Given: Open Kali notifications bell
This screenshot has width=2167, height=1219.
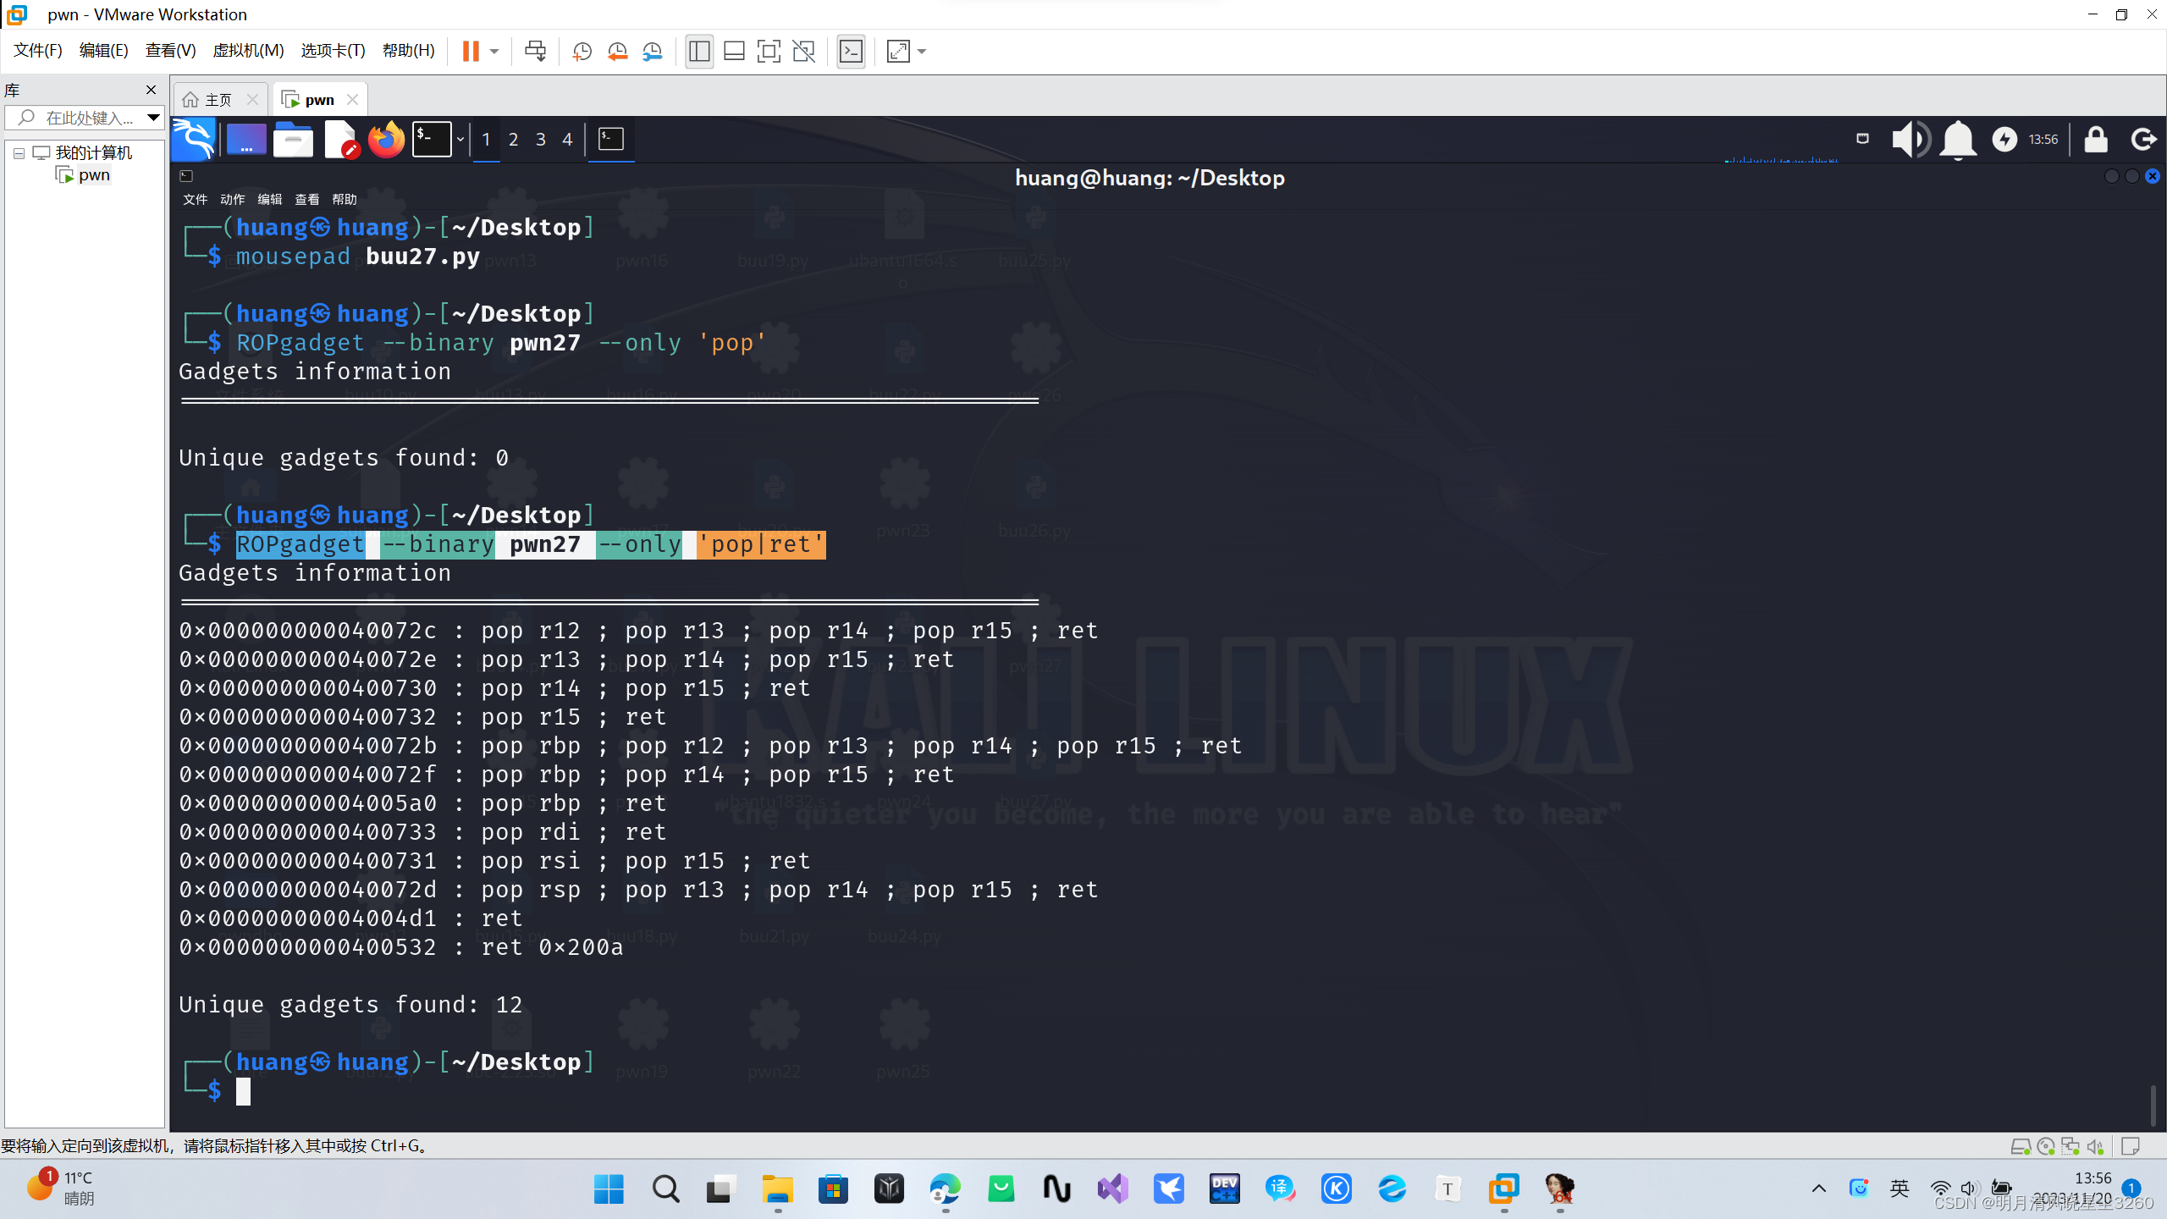Looking at the screenshot, I should coord(1958,140).
